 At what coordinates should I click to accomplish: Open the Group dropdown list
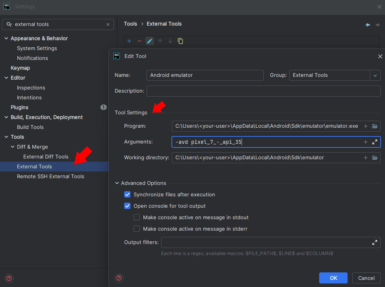pyautogui.click(x=375, y=75)
